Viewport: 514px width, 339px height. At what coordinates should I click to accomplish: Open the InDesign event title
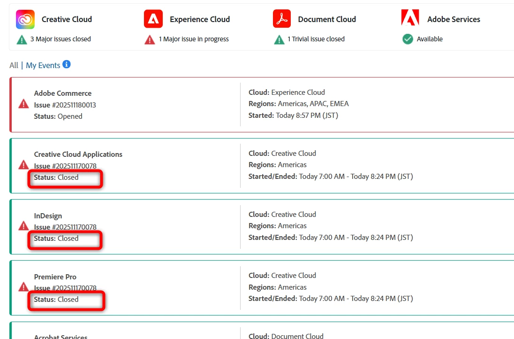pos(48,216)
